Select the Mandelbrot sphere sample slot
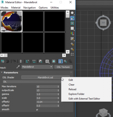 pyautogui.click(x=11, y=21)
